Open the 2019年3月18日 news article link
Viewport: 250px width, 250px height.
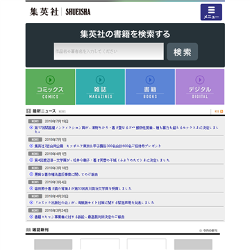(66, 174)
